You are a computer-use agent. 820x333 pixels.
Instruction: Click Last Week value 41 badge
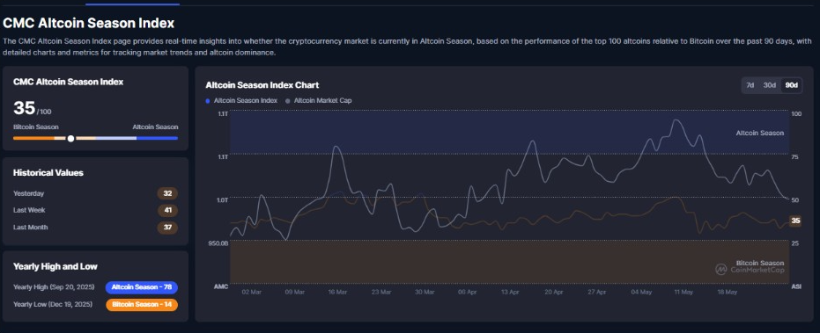click(167, 210)
